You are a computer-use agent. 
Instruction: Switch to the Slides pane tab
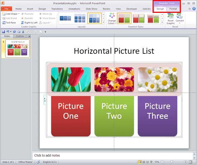tap(7, 36)
